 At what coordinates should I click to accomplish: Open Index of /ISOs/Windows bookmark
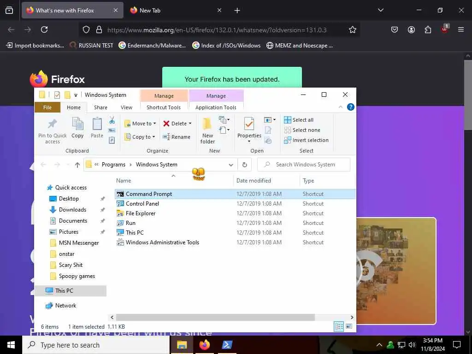[226, 46]
